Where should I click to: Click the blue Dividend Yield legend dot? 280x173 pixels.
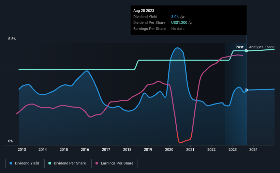click(11, 163)
